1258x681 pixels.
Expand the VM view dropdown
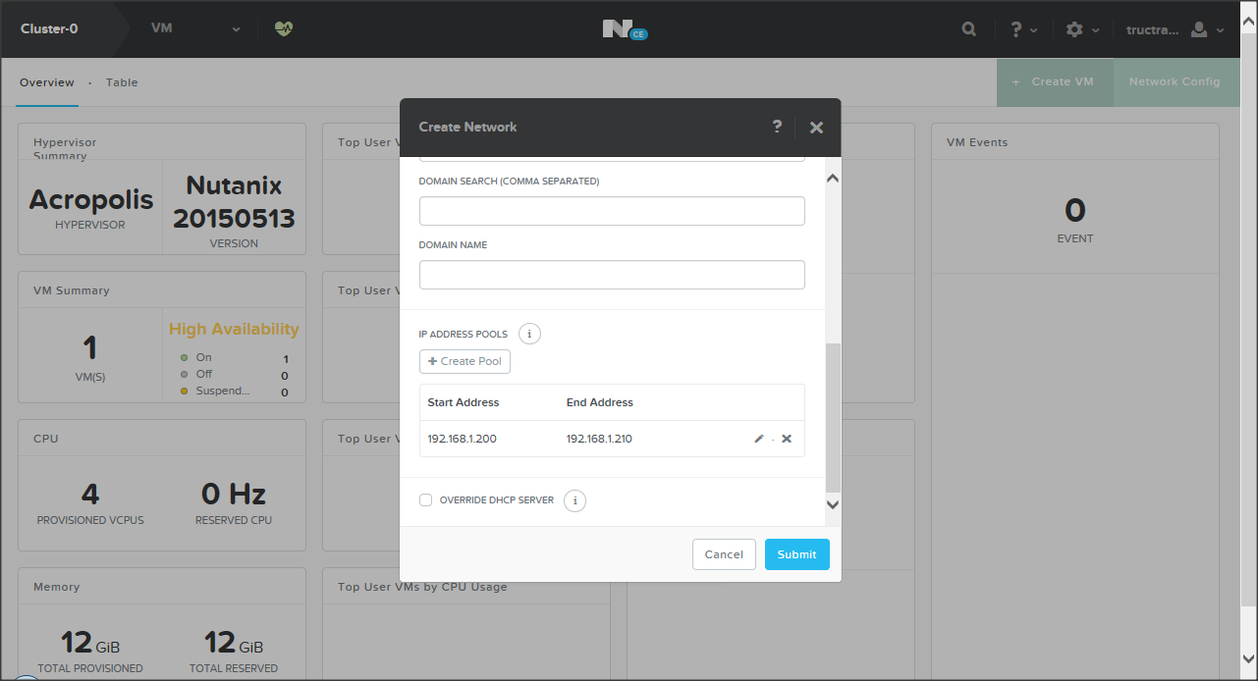point(195,29)
